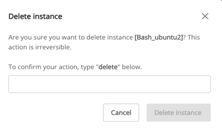Click the empty confirmation text field
Viewport: 222px width, 130px height.
(x=109, y=84)
